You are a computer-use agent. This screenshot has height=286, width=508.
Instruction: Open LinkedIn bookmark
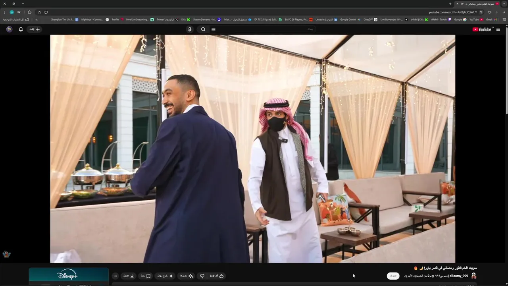[x=326, y=19]
